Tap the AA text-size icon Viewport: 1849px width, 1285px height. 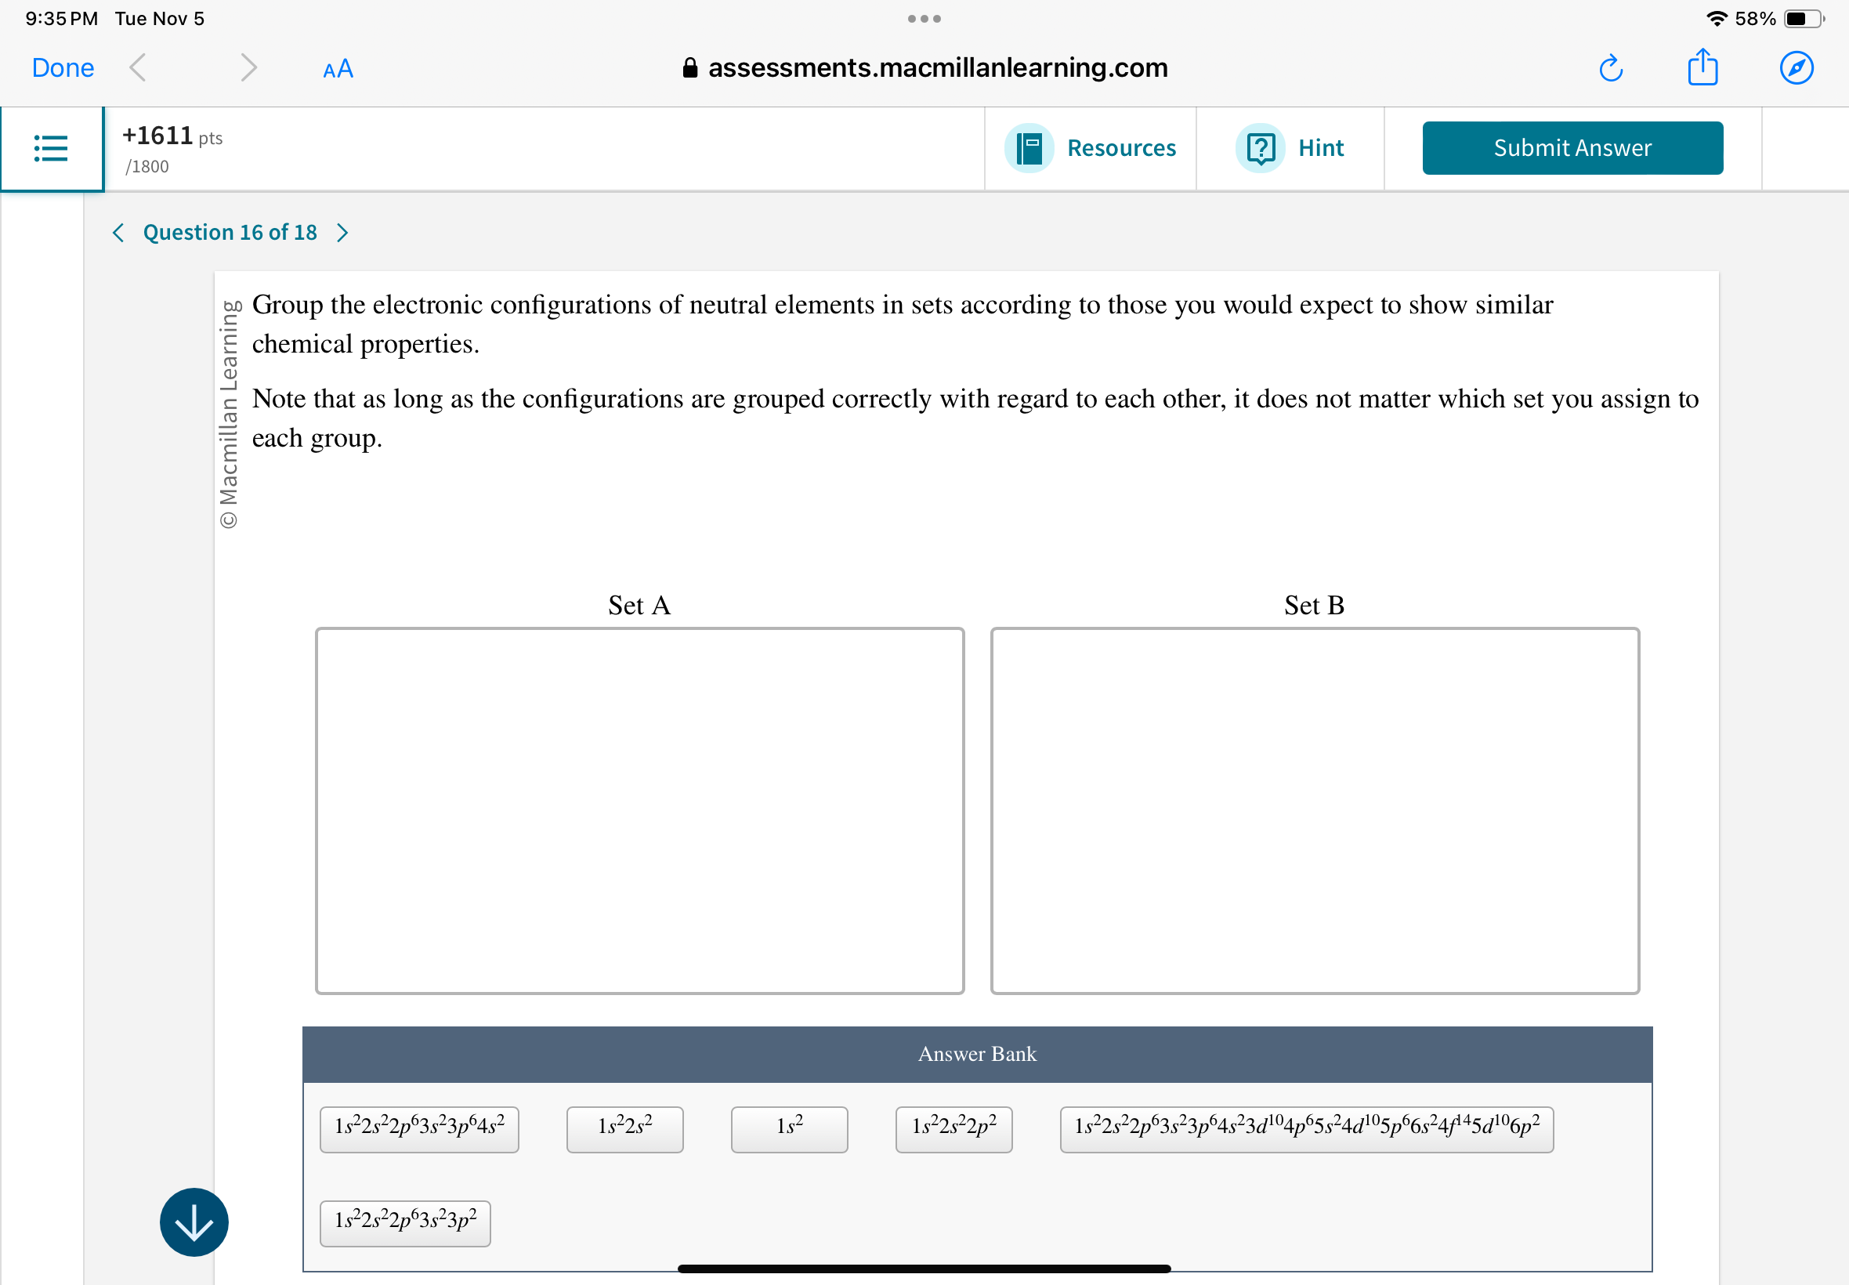pos(336,67)
